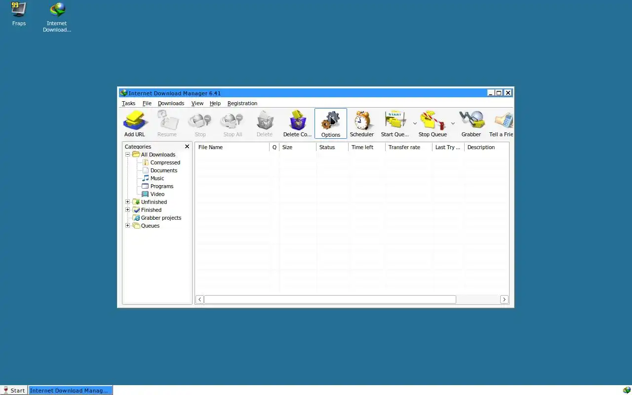
Task: Open the Help menu
Action: (x=215, y=103)
